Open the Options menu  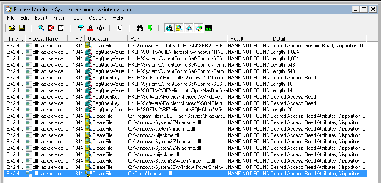[x=97, y=18]
